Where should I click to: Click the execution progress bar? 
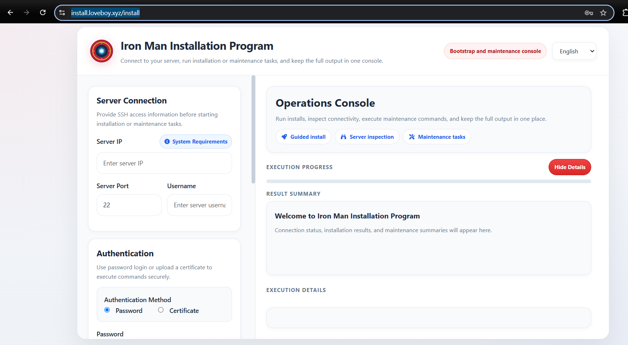pos(428,181)
